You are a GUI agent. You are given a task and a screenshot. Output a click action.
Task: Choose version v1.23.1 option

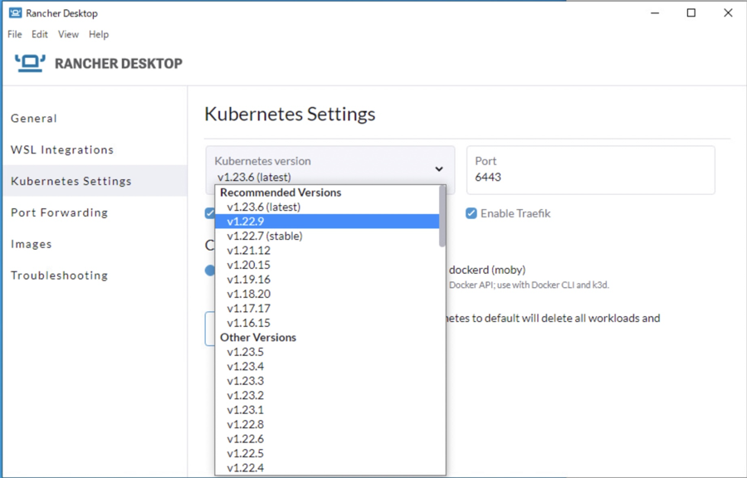[327, 410]
